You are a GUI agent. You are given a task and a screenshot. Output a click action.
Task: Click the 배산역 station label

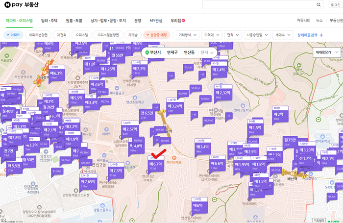pos(292,178)
